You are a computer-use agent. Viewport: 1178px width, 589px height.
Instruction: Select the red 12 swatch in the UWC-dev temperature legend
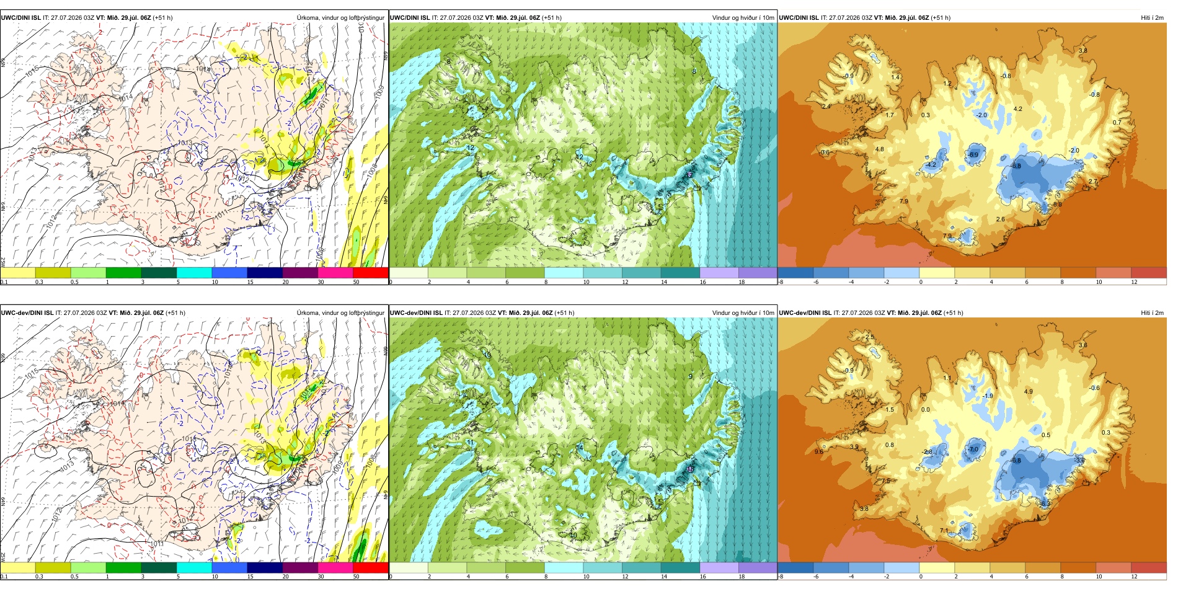(x=1149, y=567)
